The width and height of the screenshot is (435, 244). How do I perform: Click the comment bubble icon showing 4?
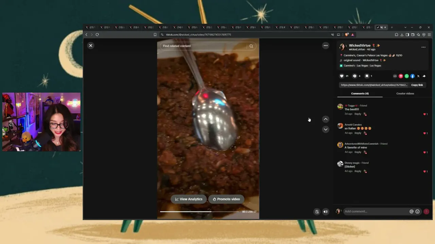(354, 76)
